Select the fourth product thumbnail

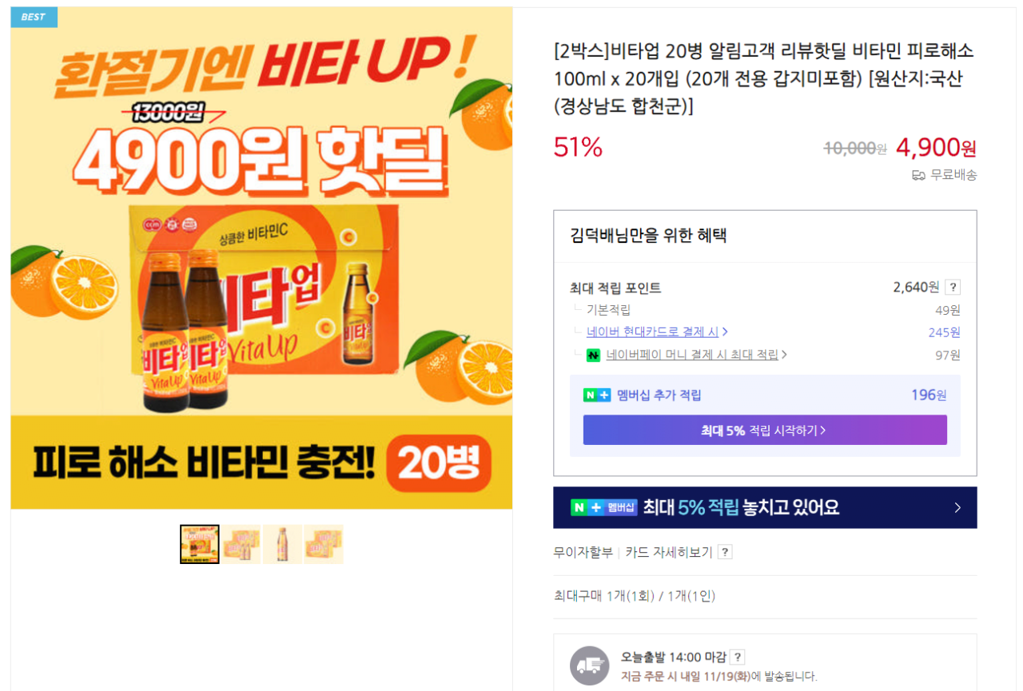coord(324,544)
